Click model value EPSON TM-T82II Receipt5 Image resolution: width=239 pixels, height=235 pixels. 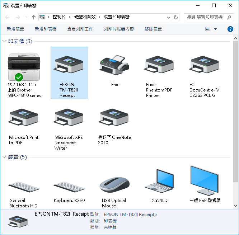(130, 215)
